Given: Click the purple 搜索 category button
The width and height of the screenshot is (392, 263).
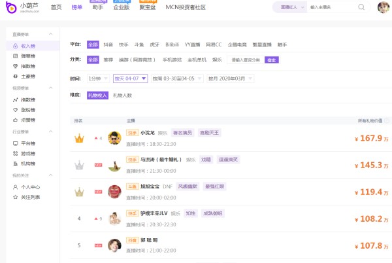Looking at the screenshot, I should tap(272, 60).
